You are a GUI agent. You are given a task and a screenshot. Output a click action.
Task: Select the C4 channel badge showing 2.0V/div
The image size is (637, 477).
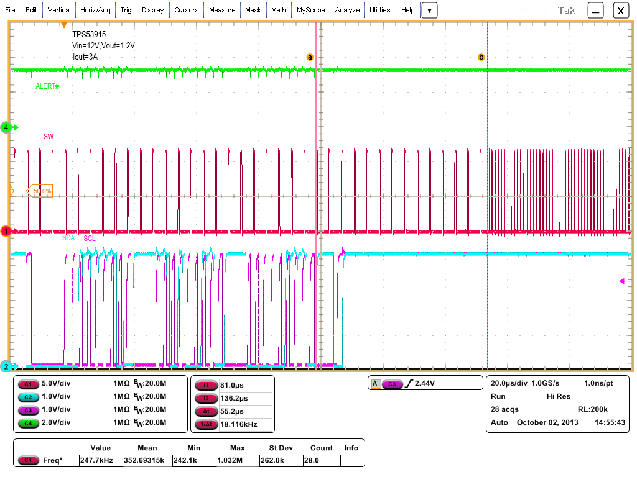tap(30, 423)
